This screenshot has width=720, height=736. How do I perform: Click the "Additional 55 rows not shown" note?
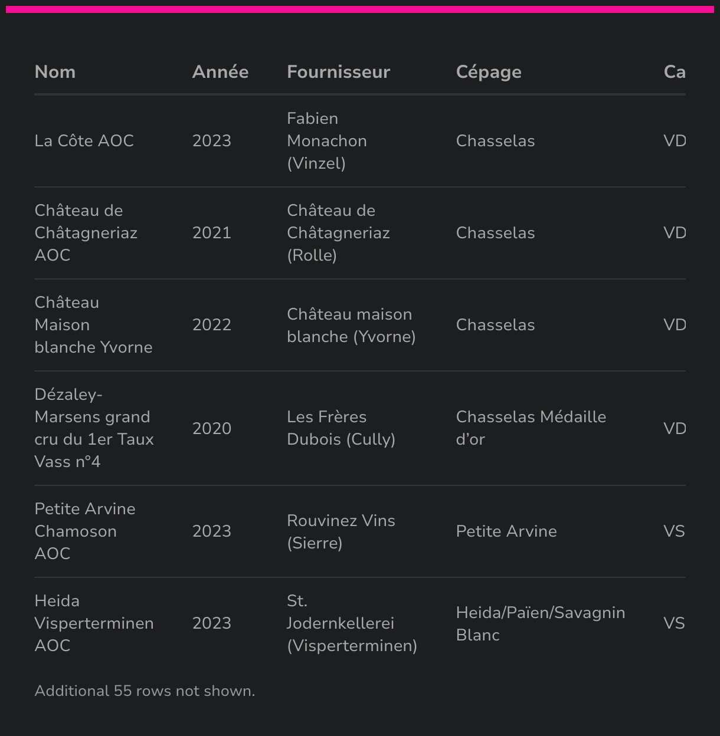click(145, 691)
